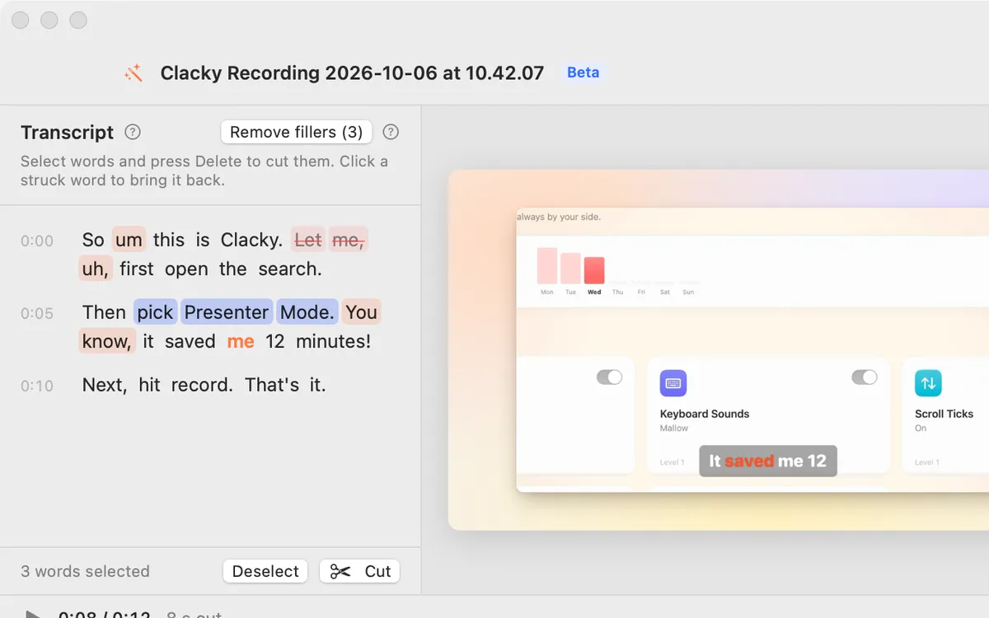
Task: Select the filler word "um"
Action: click(129, 240)
